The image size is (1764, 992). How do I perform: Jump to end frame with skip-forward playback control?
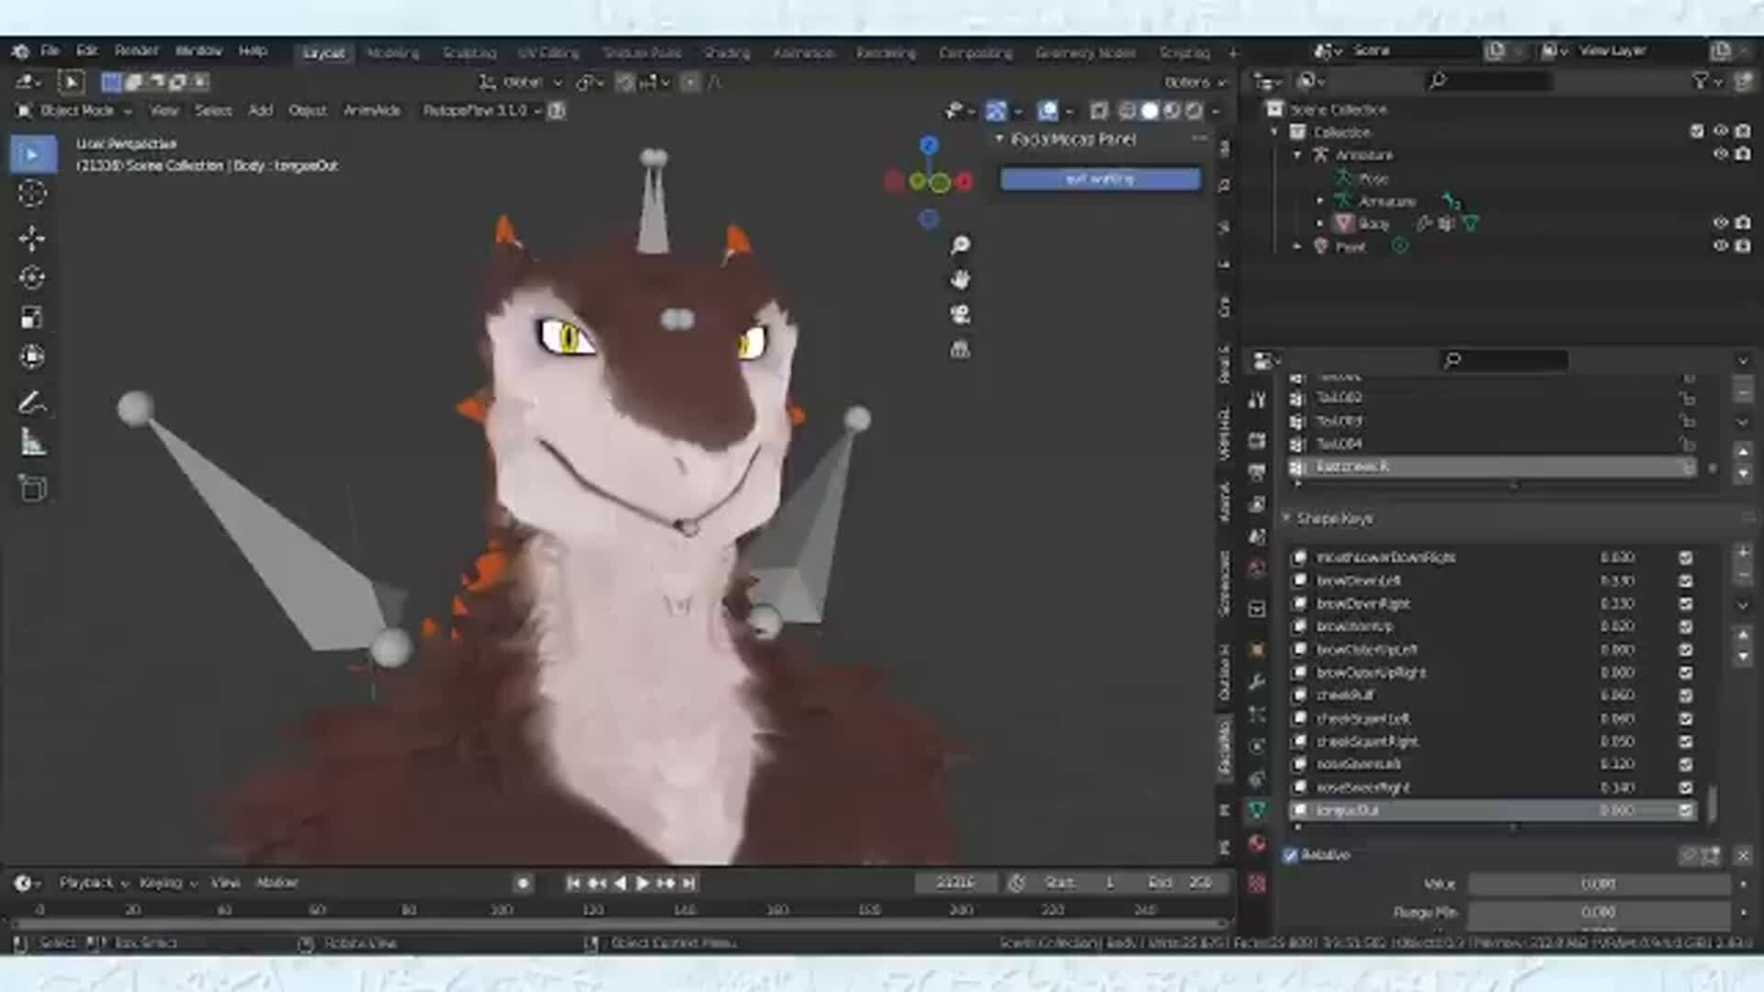(x=689, y=882)
